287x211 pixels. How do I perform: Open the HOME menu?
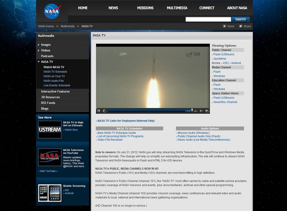tap(83, 8)
